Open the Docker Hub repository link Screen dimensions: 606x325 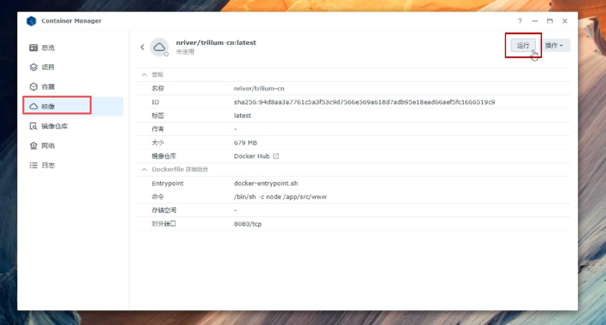pos(252,156)
